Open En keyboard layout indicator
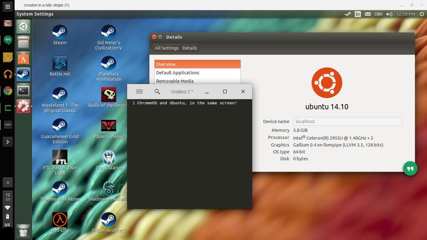This screenshot has height=240, width=427. tap(357, 14)
